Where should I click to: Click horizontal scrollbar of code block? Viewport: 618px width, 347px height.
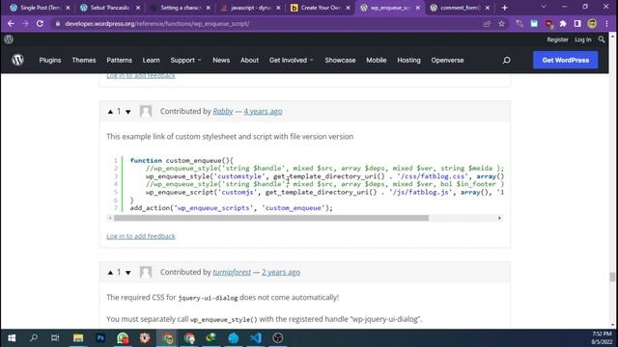(271, 218)
